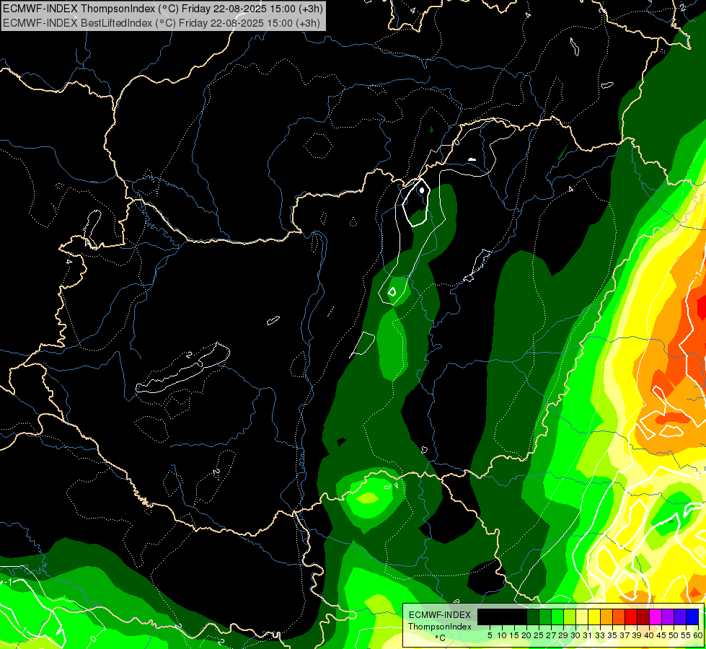Click the BestLiftedIndex title line at top
The image size is (706, 649).
162,22
